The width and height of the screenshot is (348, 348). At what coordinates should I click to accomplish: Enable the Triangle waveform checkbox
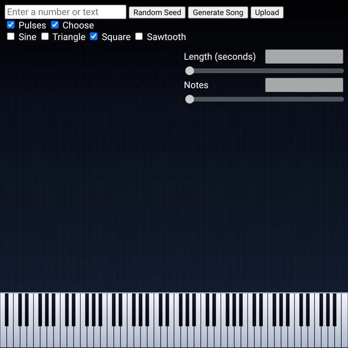coord(45,36)
